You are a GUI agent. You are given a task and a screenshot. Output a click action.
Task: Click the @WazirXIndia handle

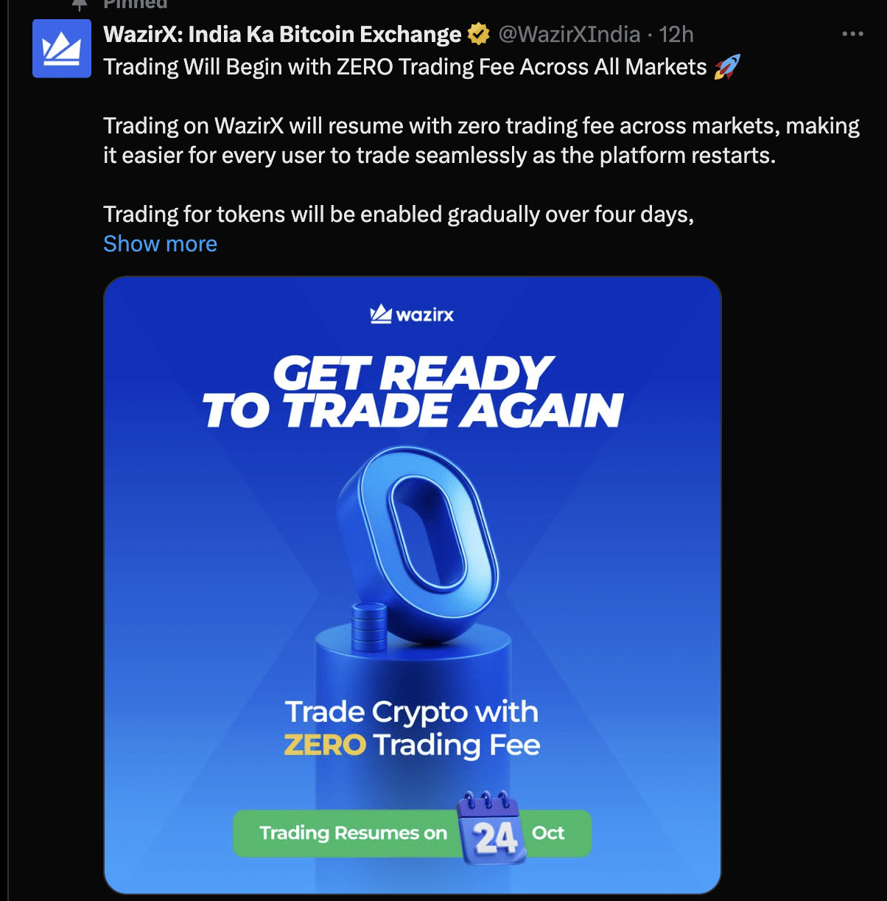click(569, 34)
